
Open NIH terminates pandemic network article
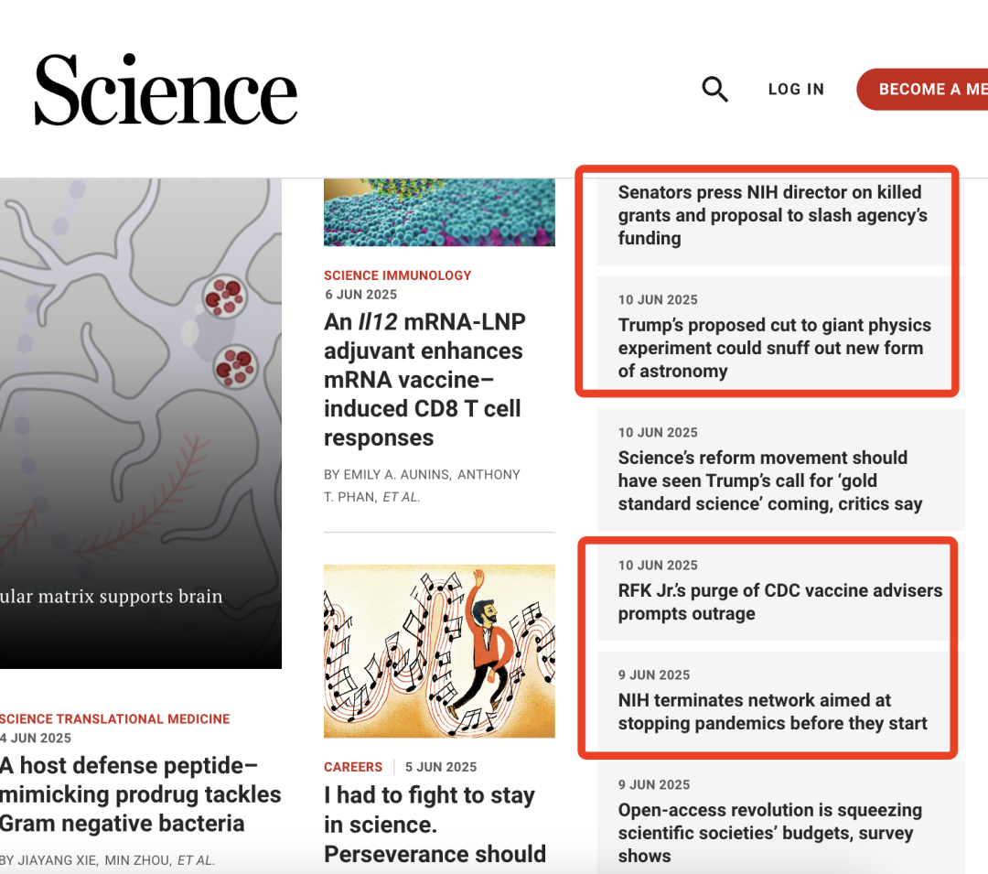(772, 711)
